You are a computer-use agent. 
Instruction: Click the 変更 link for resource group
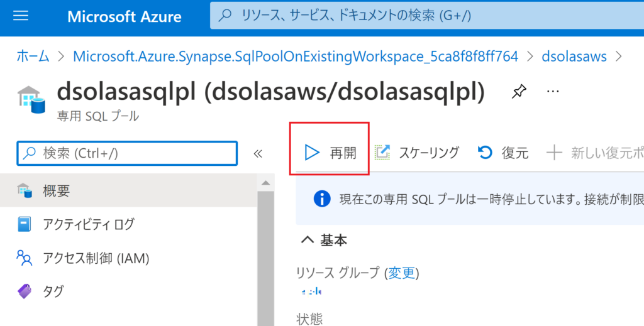pos(401,273)
